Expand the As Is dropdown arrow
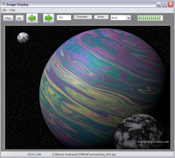175x158 pixels. pos(129,18)
